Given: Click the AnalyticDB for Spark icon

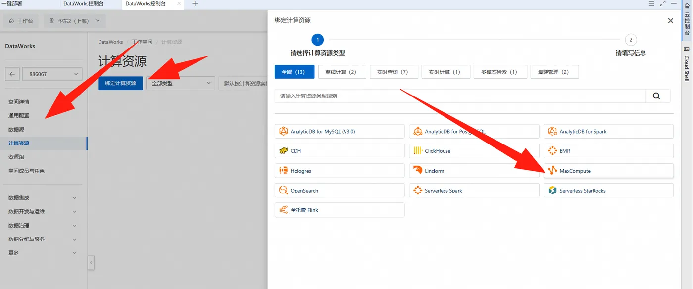Looking at the screenshot, I should (552, 132).
